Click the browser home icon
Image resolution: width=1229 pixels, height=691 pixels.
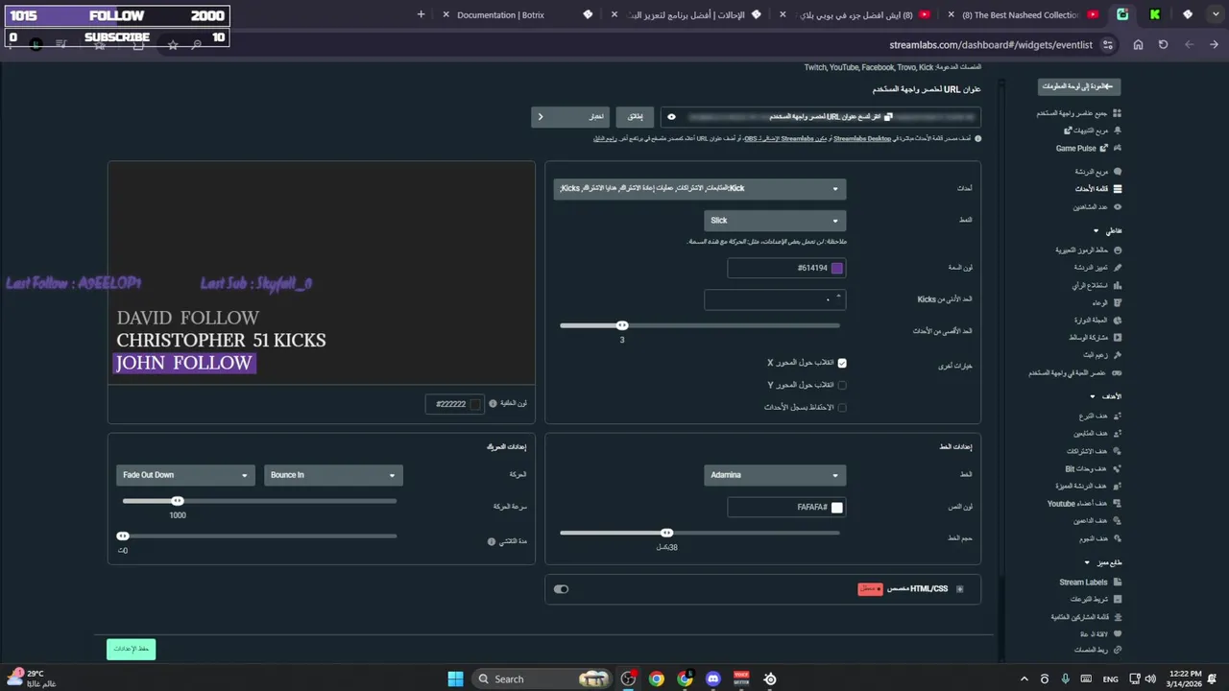[x=1138, y=44]
